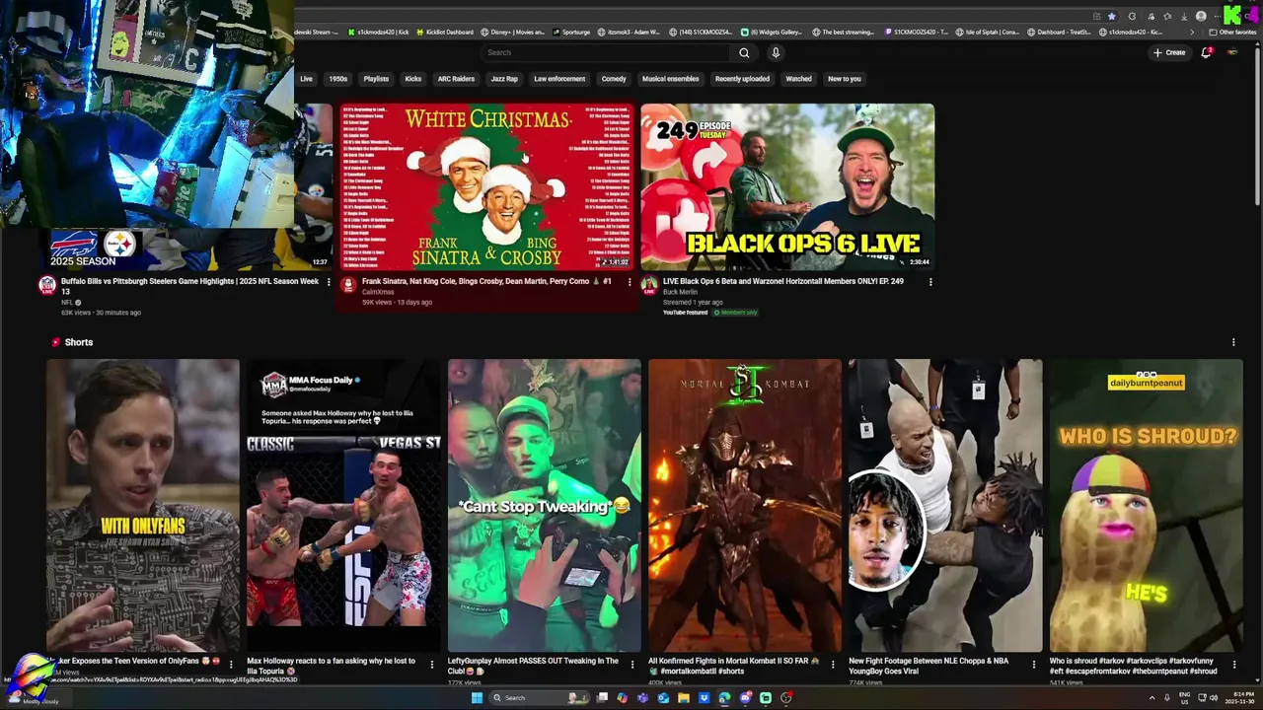1263x710 pixels.
Task: Click NFL channel avatar icon
Action: point(47,285)
